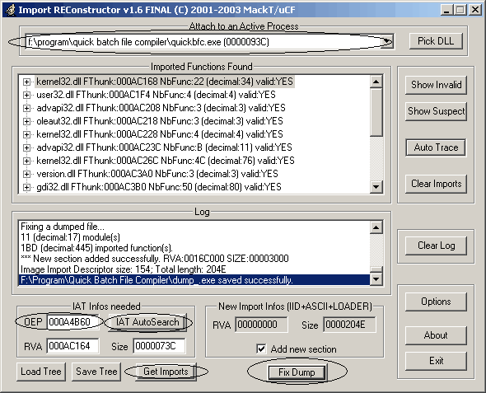
Task: Open the active process dropdown list
Action: coord(386,41)
